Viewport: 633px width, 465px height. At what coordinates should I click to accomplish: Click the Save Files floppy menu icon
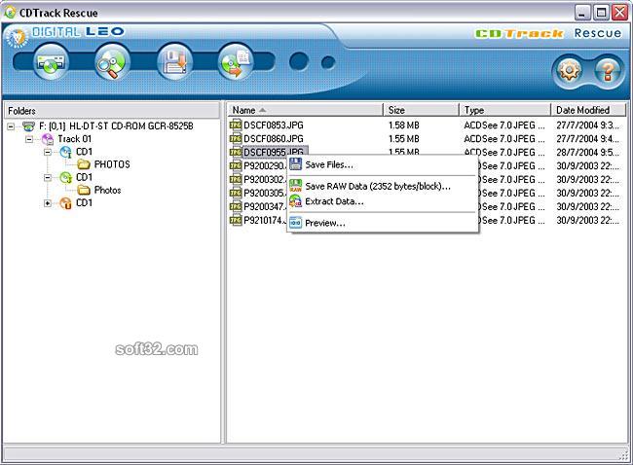(296, 164)
